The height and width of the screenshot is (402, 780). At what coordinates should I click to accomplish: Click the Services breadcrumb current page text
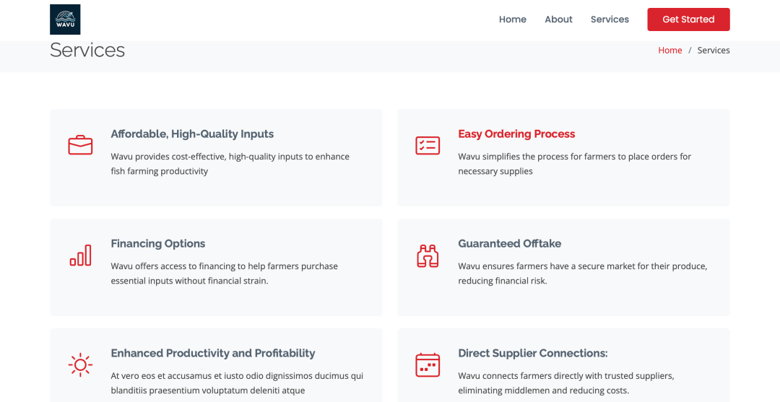714,51
